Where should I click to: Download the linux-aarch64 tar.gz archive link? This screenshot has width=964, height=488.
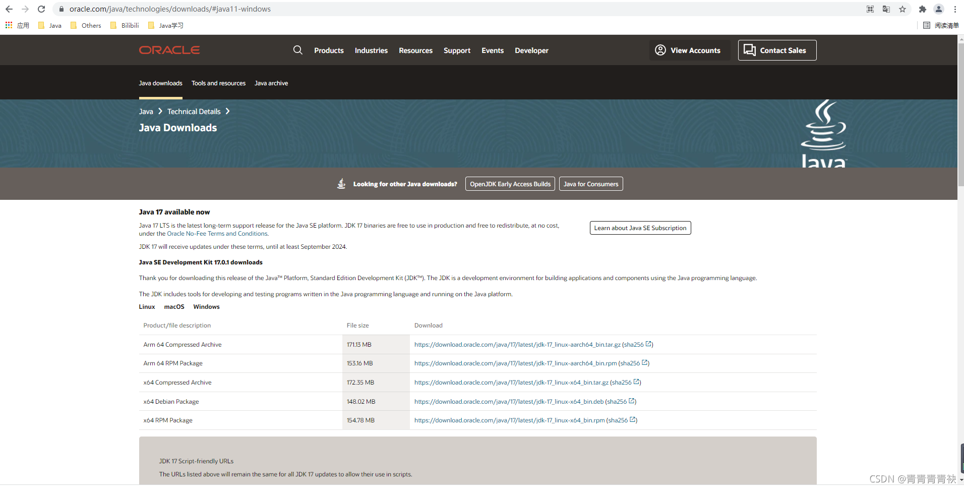coord(517,345)
